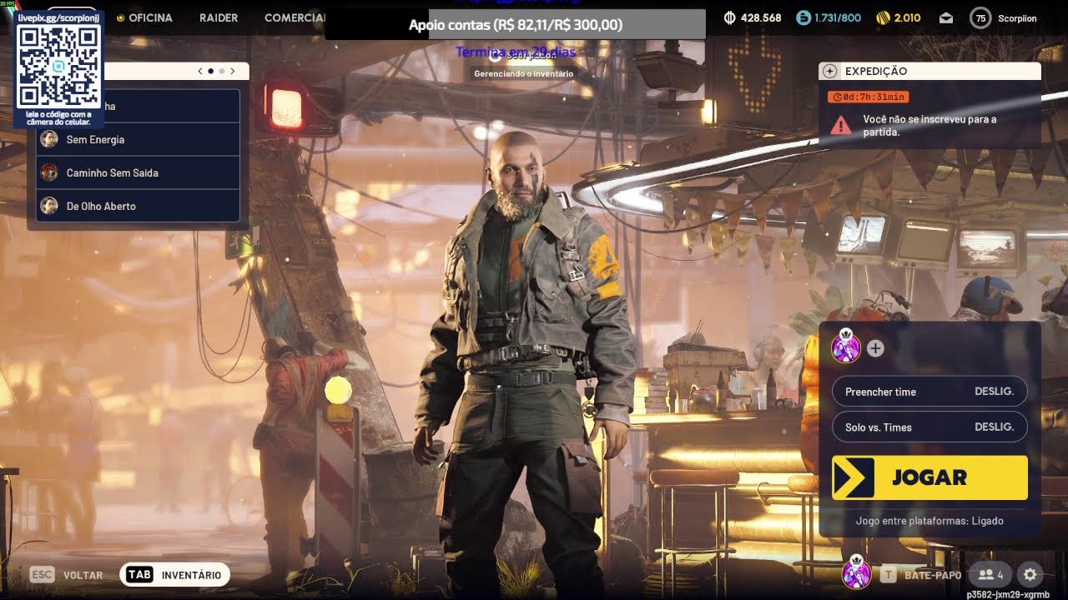Select first quest page dot

coord(210,72)
